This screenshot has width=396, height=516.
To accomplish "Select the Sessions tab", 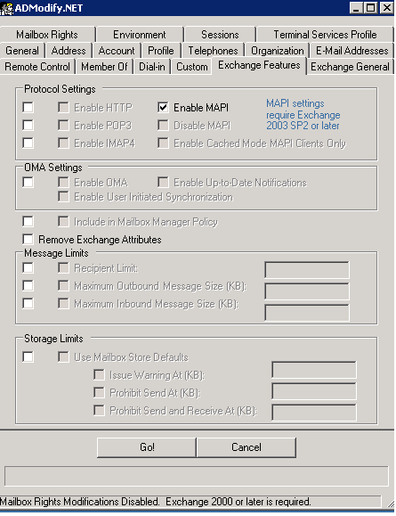I will 220,35.
